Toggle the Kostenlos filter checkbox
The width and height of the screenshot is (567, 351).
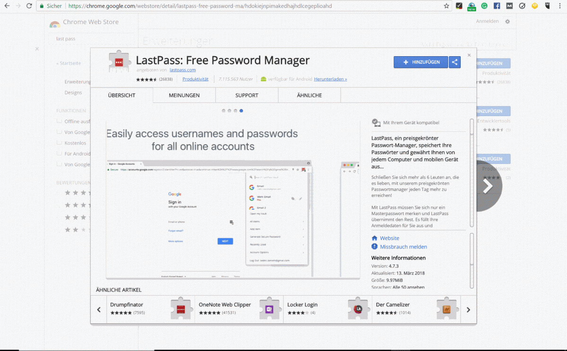(60, 143)
